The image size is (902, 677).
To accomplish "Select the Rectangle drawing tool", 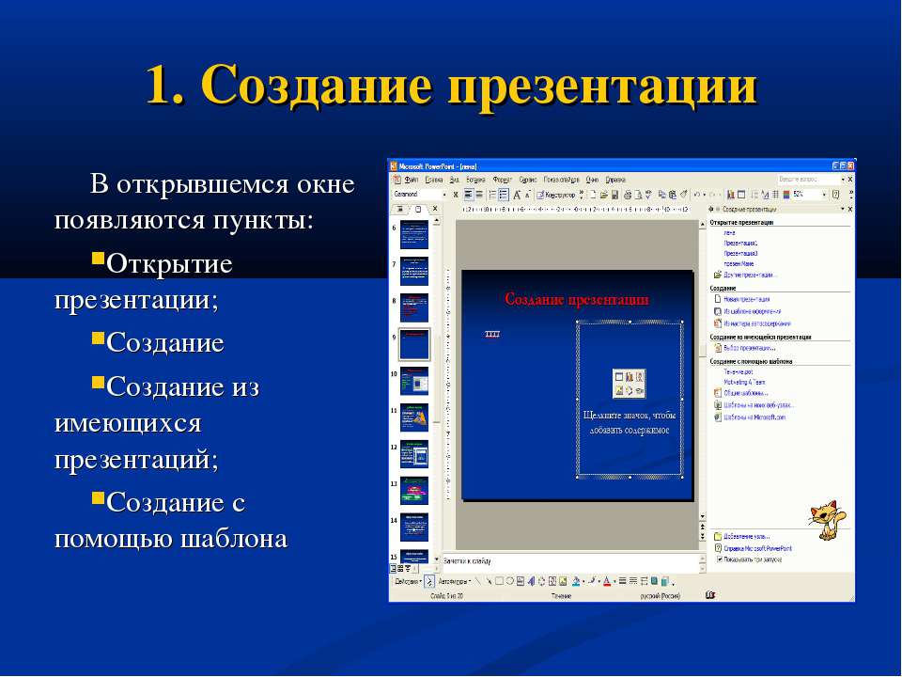I will tap(499, 582).
